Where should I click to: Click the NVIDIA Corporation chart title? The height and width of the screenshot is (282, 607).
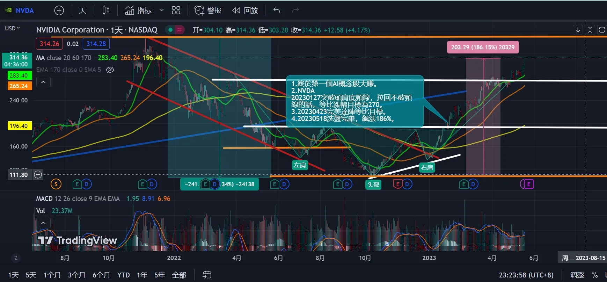pyautogui.click(x=97, y=30)
